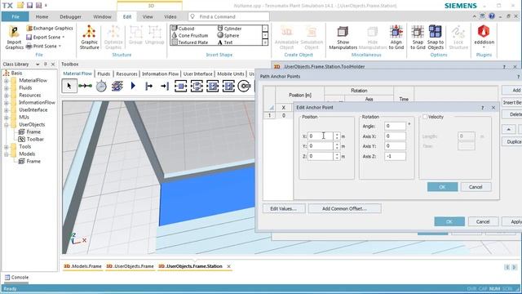Open the eddidison plugin
The height and width of the screenshot is (294, 522).
tap(484, 36)
